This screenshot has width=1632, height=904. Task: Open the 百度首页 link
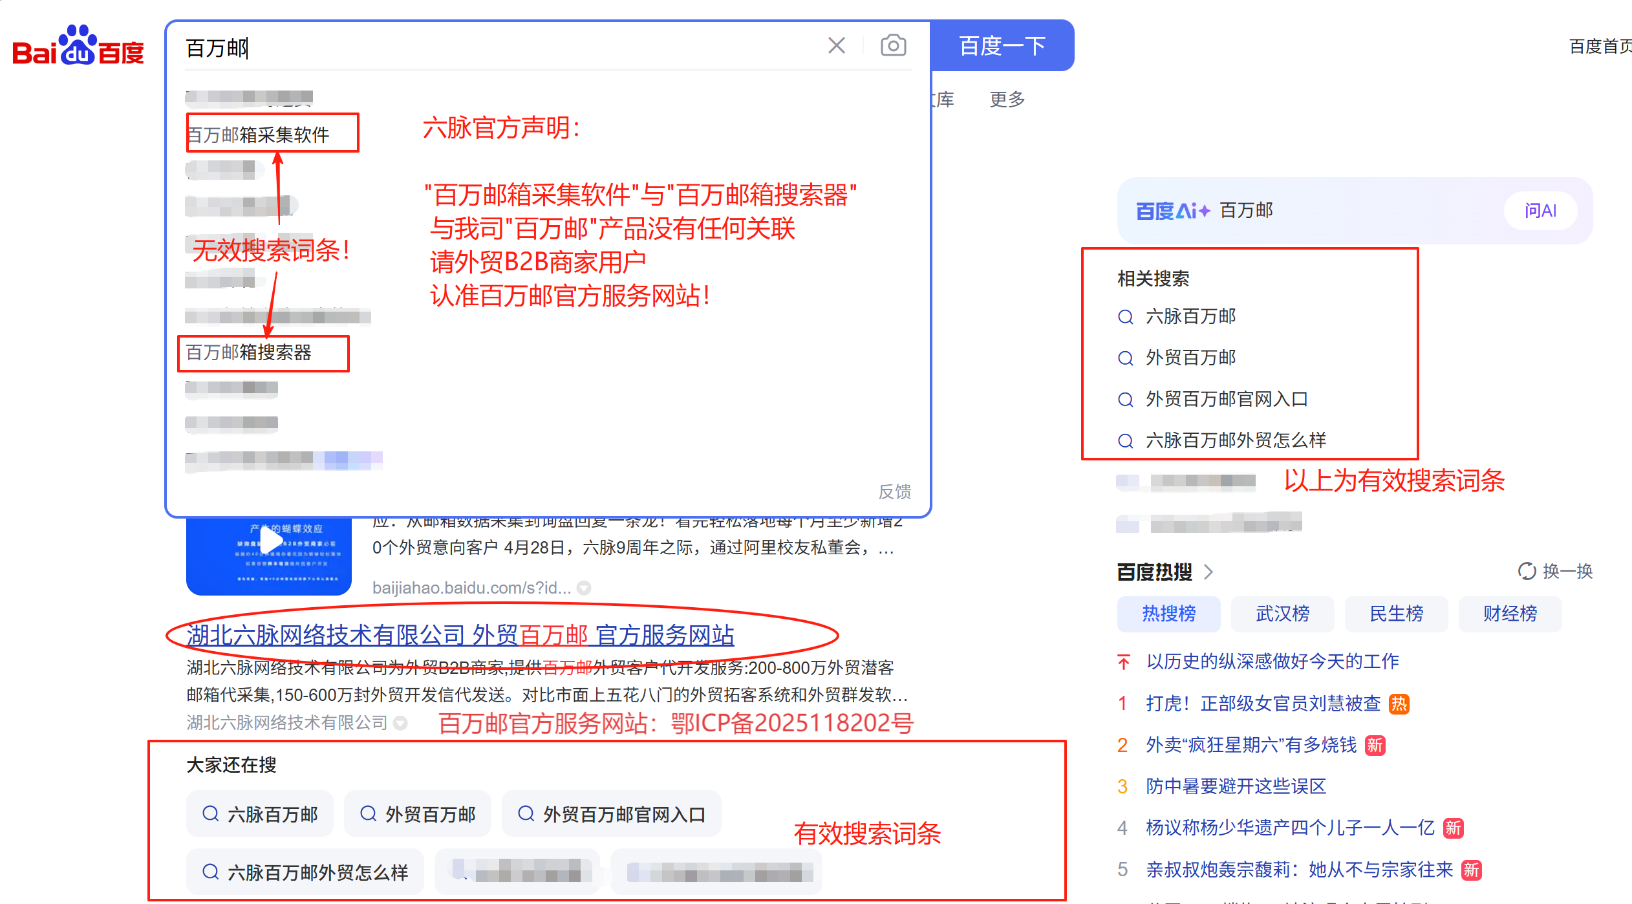(1600, 46)
